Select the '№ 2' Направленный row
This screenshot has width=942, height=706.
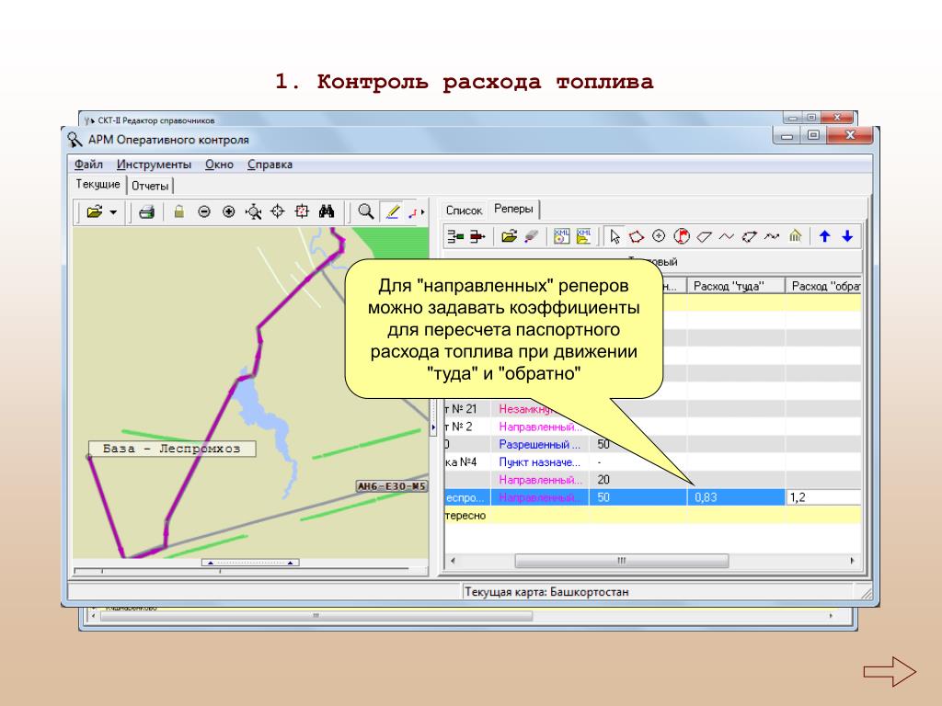pos(652,427)
